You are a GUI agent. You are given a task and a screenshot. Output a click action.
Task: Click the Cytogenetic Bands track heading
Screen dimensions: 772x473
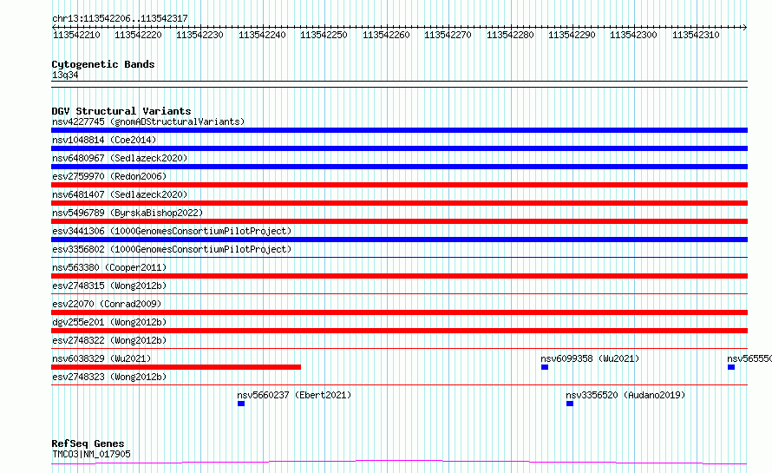[103, 64]
